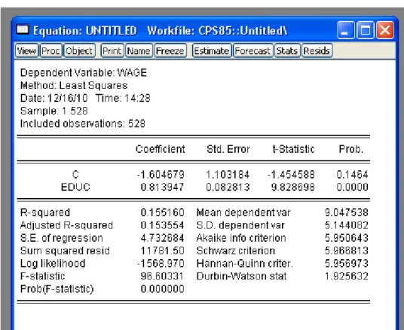Click the Hannan-Quinn criter. label
Viewport: 404px width, 330px height.
(x=244, y=263)
